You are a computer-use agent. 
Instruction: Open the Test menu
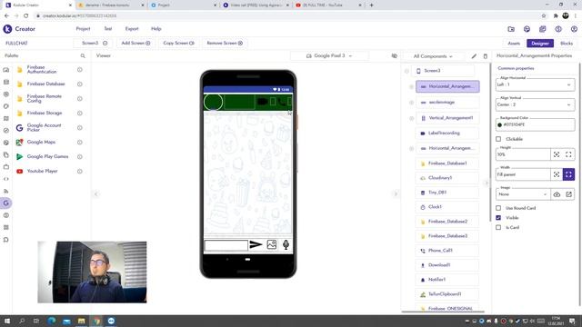pos(107,29)
